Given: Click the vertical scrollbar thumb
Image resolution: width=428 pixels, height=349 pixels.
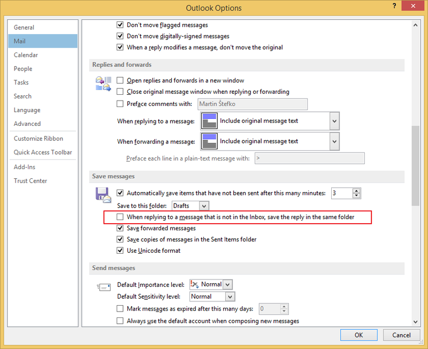Looking at the screenshot, I should pyautogui.click(x=415, y=165).
